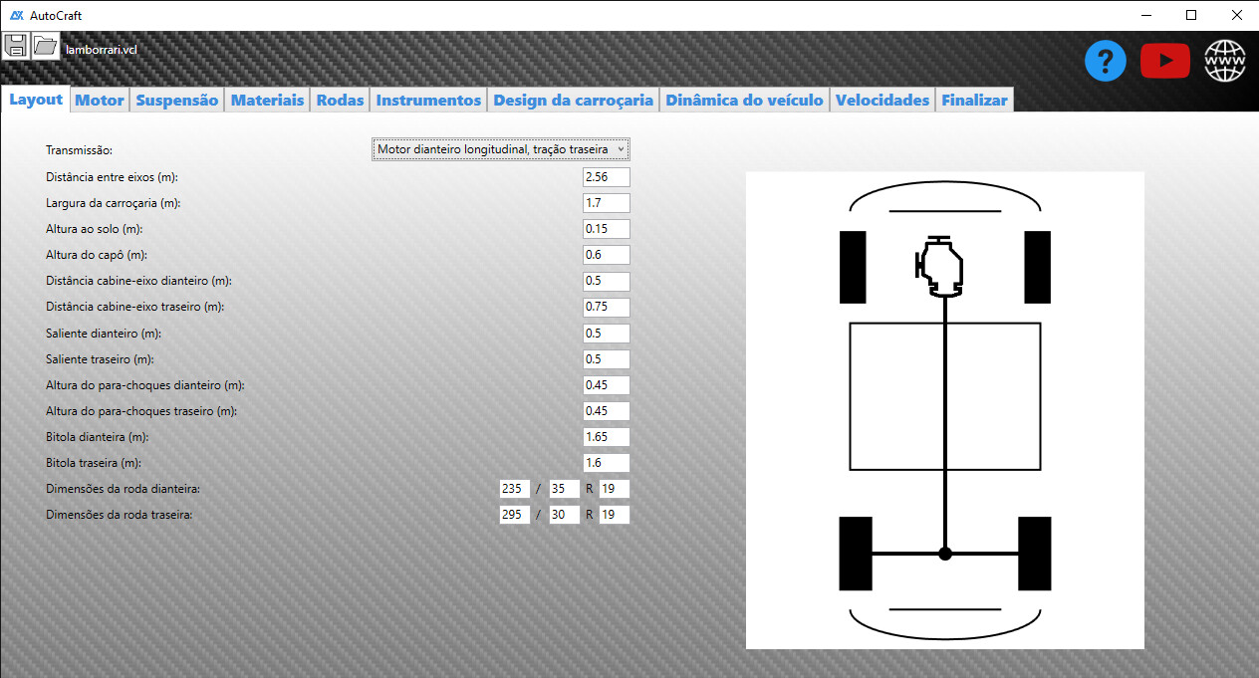Edit the Largura da carroçaria value
The image size is (1259, 678).
[x=606, y=203]
